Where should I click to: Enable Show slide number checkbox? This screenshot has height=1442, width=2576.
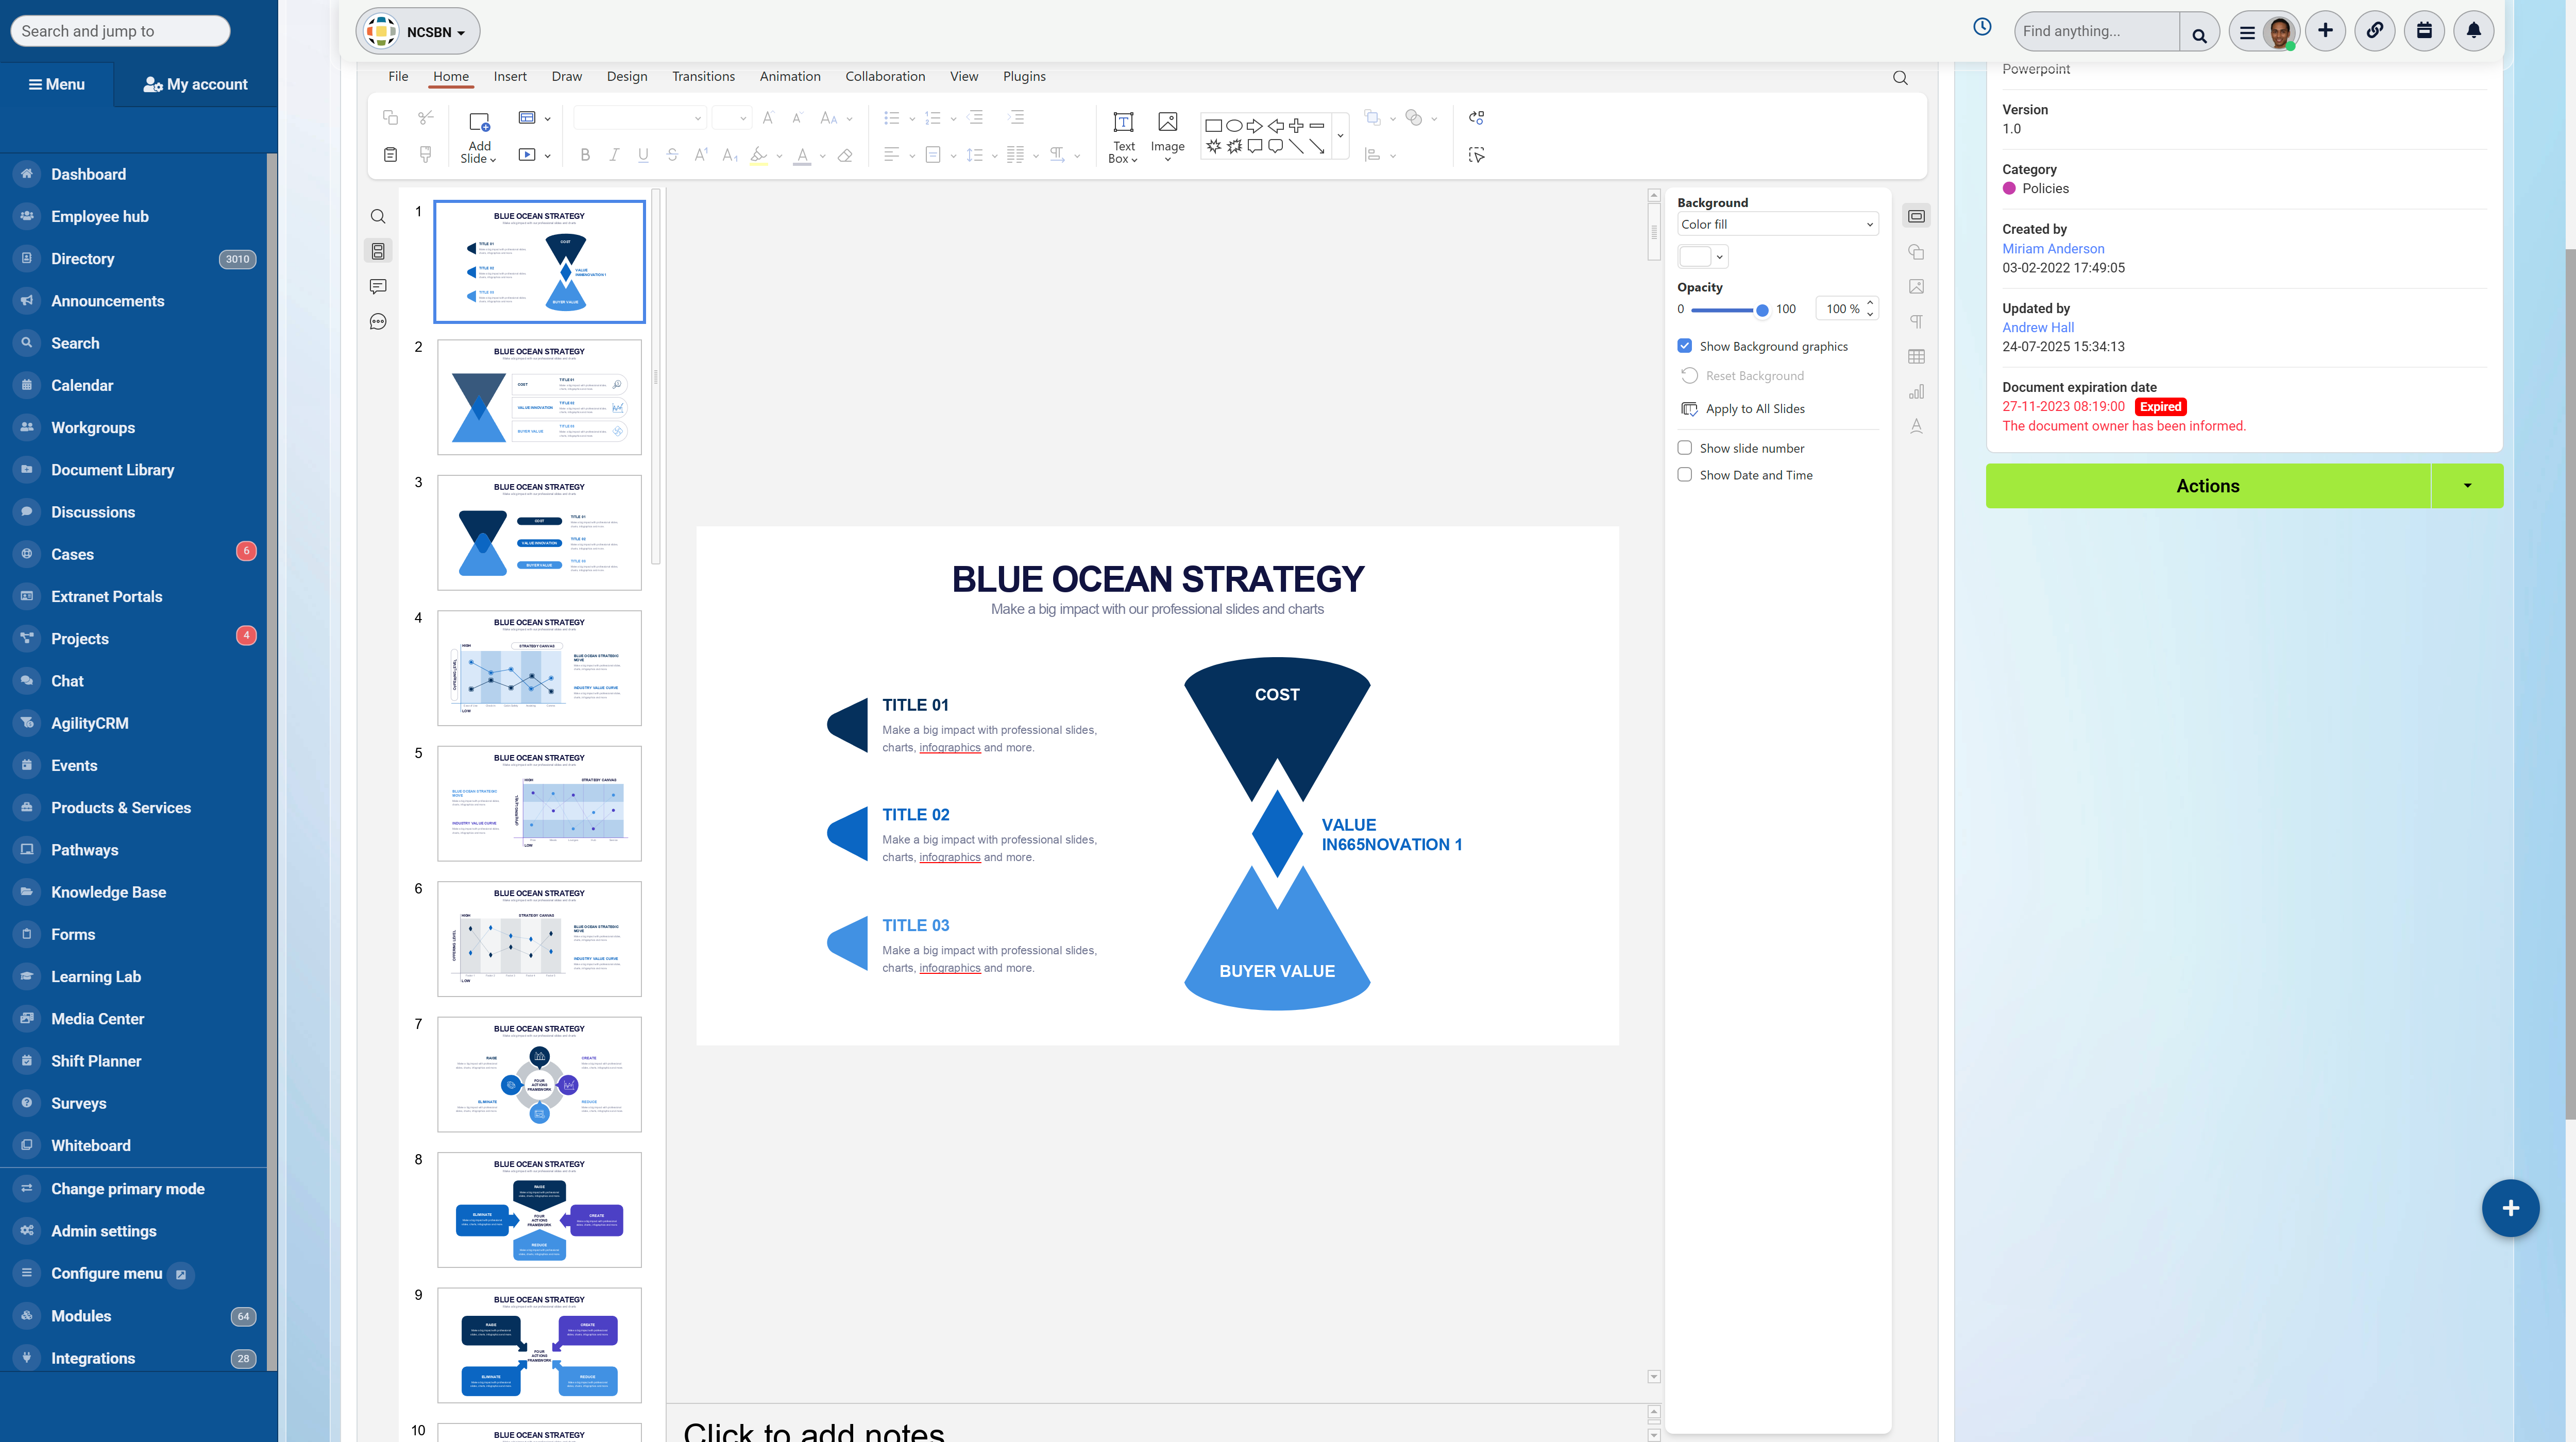(x=1685, y=448)
